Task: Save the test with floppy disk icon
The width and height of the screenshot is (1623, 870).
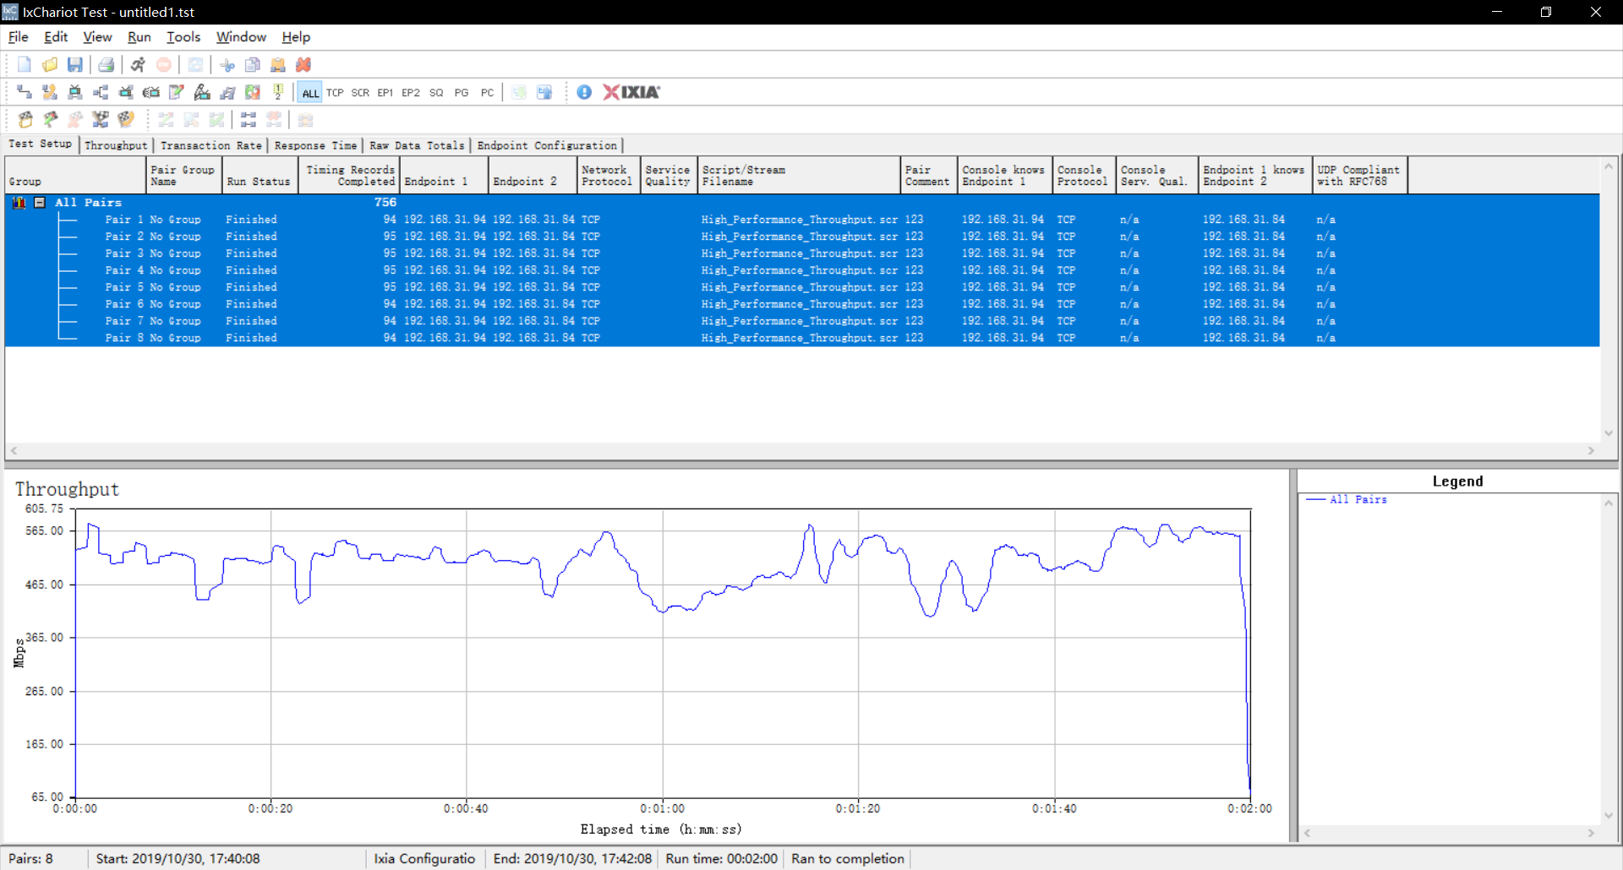Action: 75,65
